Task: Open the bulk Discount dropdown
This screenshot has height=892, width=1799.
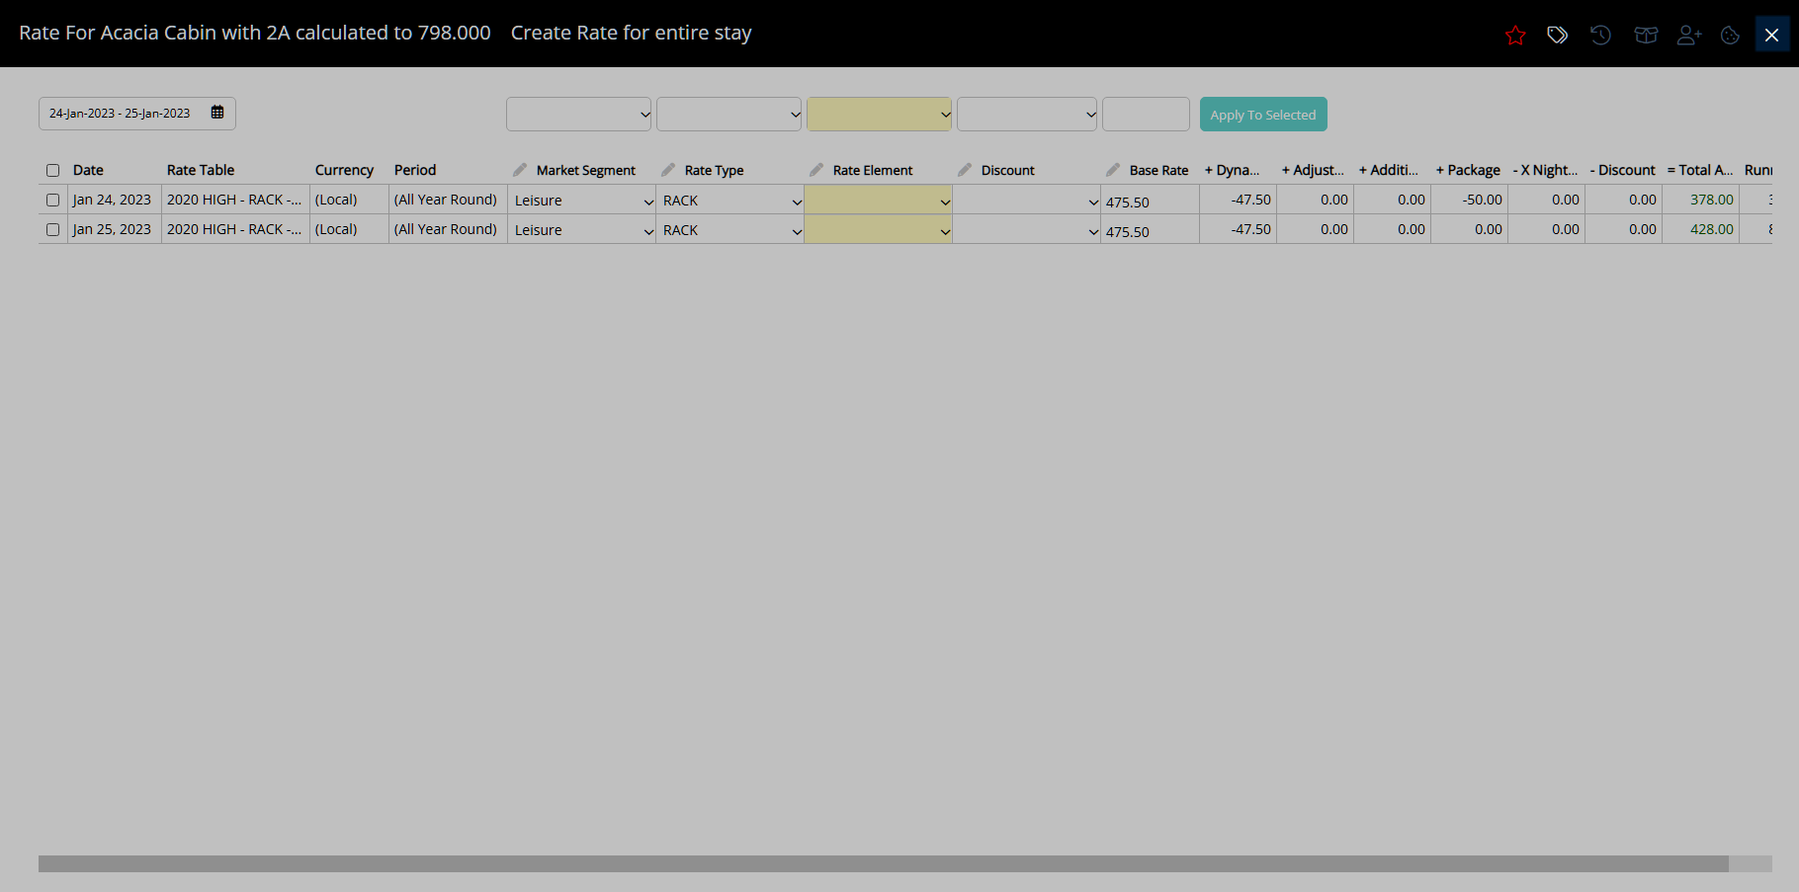Action: tap(1027, 114)
